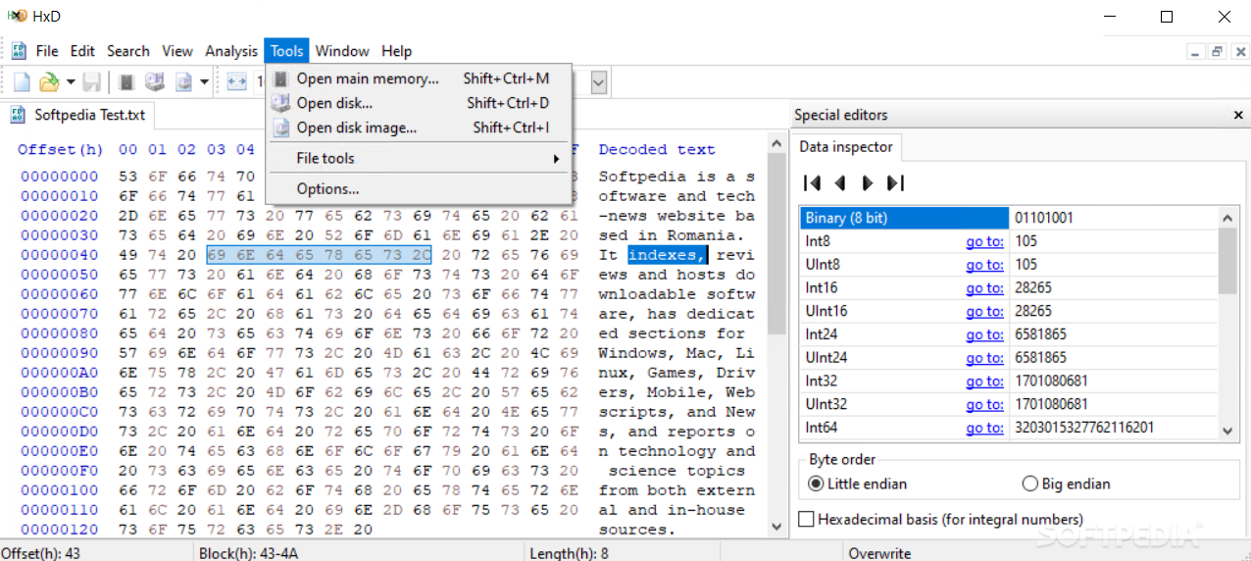Image resolution: width=1251 pixels, height=561 pixels.
Task: Restore the document child window
Action: coord(1217,51)
